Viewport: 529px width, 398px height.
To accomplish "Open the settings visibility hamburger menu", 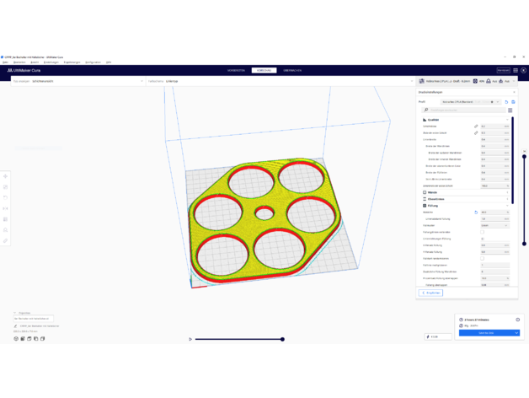I will (x=510, y=110).
